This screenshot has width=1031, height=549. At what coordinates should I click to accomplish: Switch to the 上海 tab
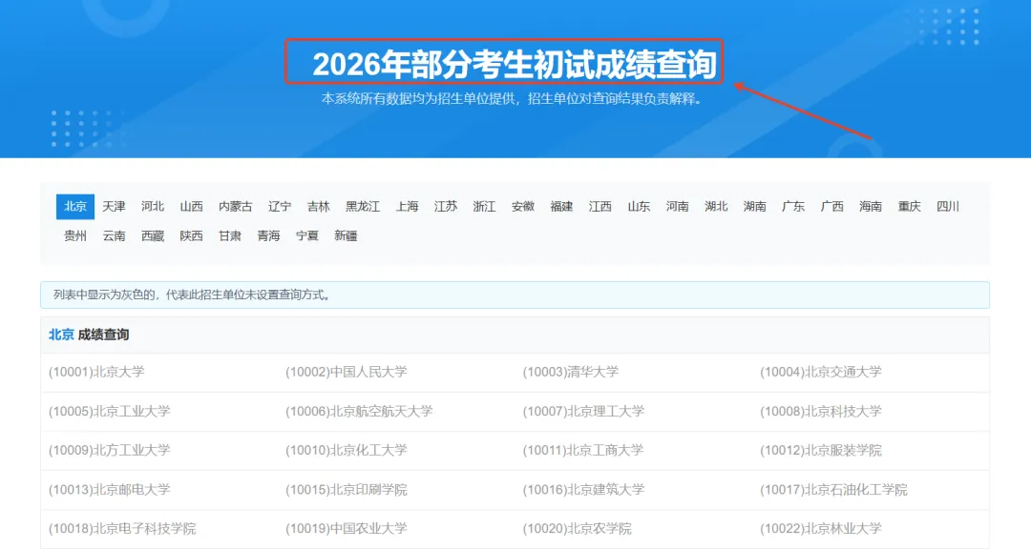[x=407, y=206]
